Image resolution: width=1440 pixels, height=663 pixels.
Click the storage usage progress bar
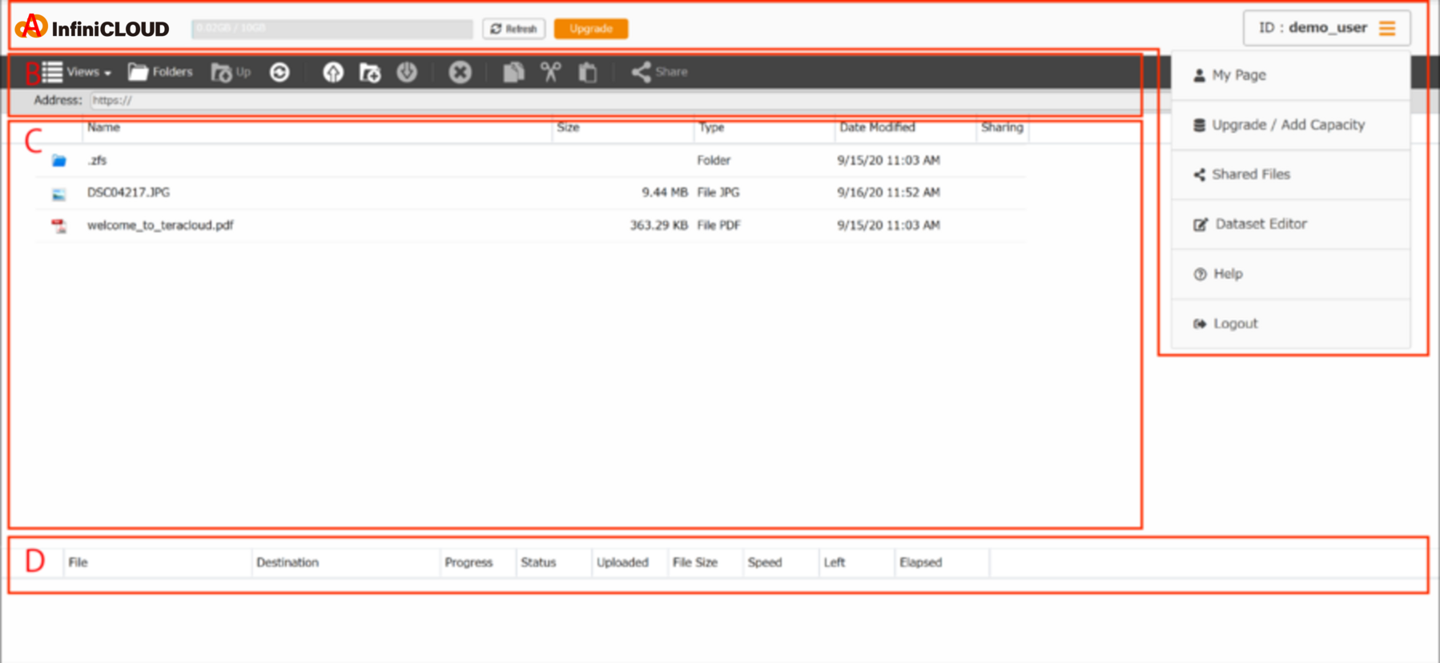[x=332, y=29]
